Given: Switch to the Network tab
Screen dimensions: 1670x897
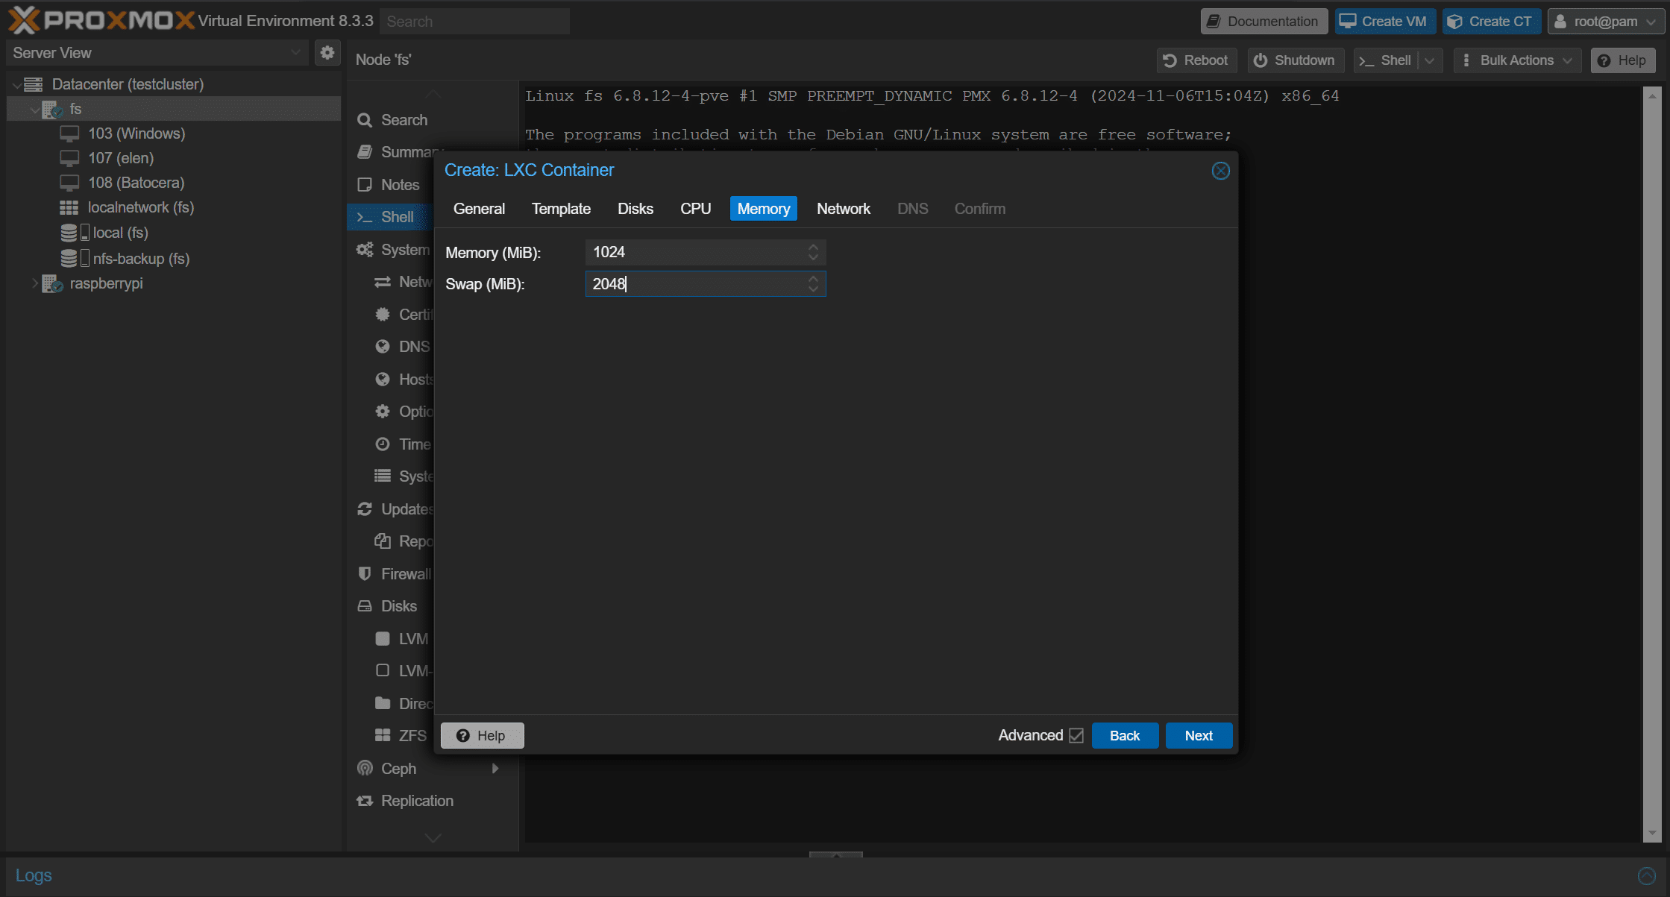Looking at the screenshot, I should [x=844, y=209].
